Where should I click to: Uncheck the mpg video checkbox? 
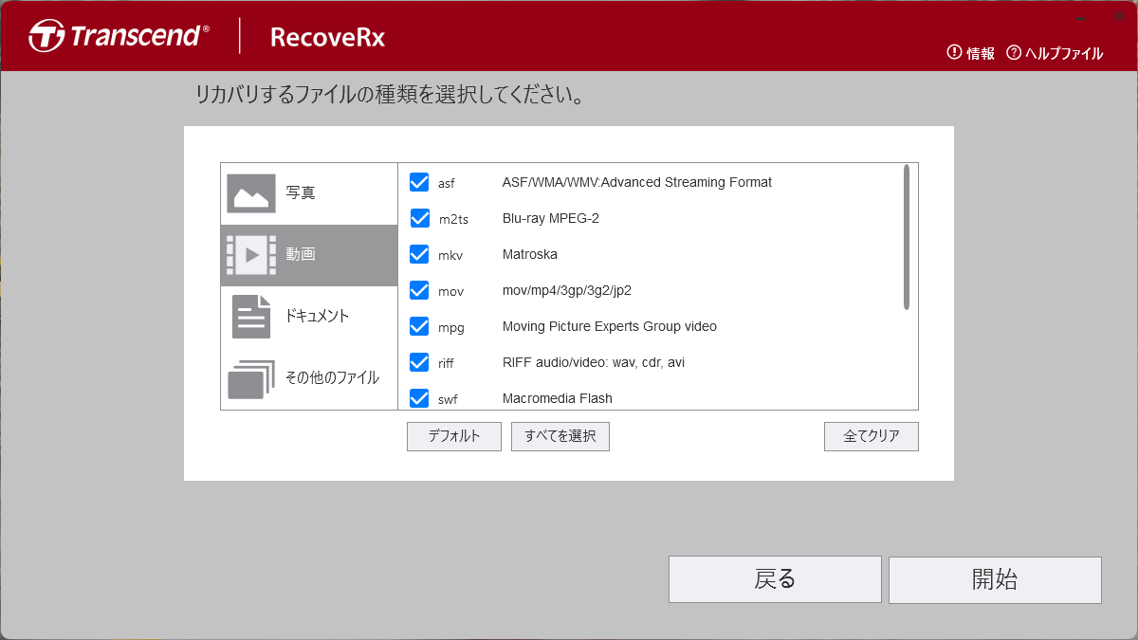point(419,326)
